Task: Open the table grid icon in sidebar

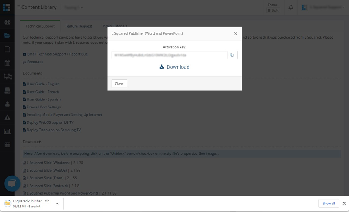Action: (x=7, y=145)
